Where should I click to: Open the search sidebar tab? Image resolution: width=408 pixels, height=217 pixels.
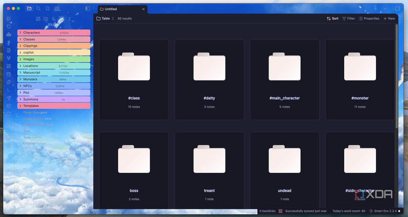pos(39,8)
